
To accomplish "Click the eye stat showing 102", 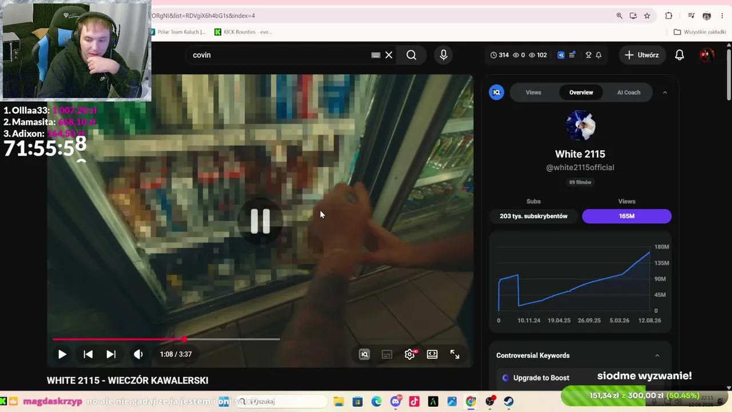I will (538, 55).
